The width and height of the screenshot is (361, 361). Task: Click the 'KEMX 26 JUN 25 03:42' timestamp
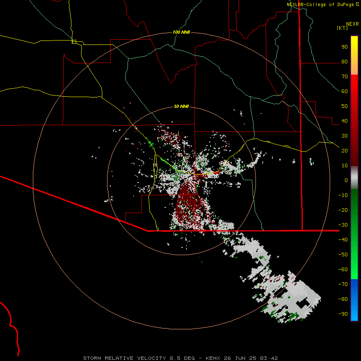coord(242,358)
